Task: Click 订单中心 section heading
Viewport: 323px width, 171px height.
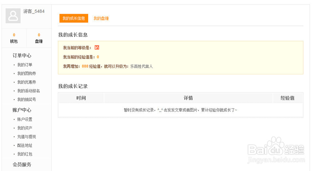Action: [x=22, y=56]
